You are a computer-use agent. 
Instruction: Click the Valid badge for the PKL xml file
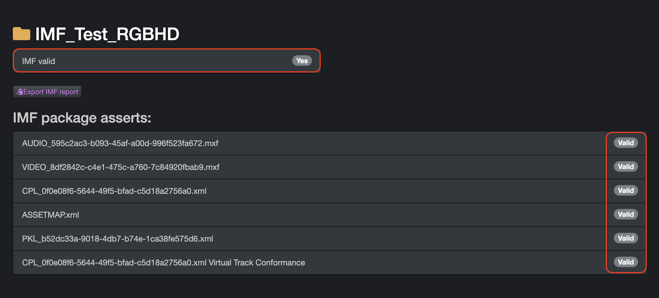click(626, 238)
